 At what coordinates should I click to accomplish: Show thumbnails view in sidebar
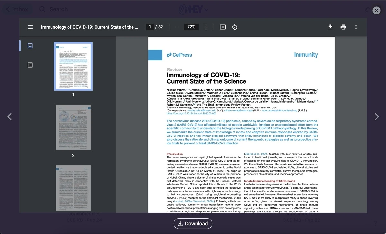point(30,46)
